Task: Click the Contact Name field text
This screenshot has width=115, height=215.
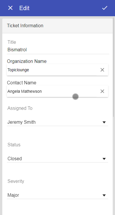Action: 24,91
